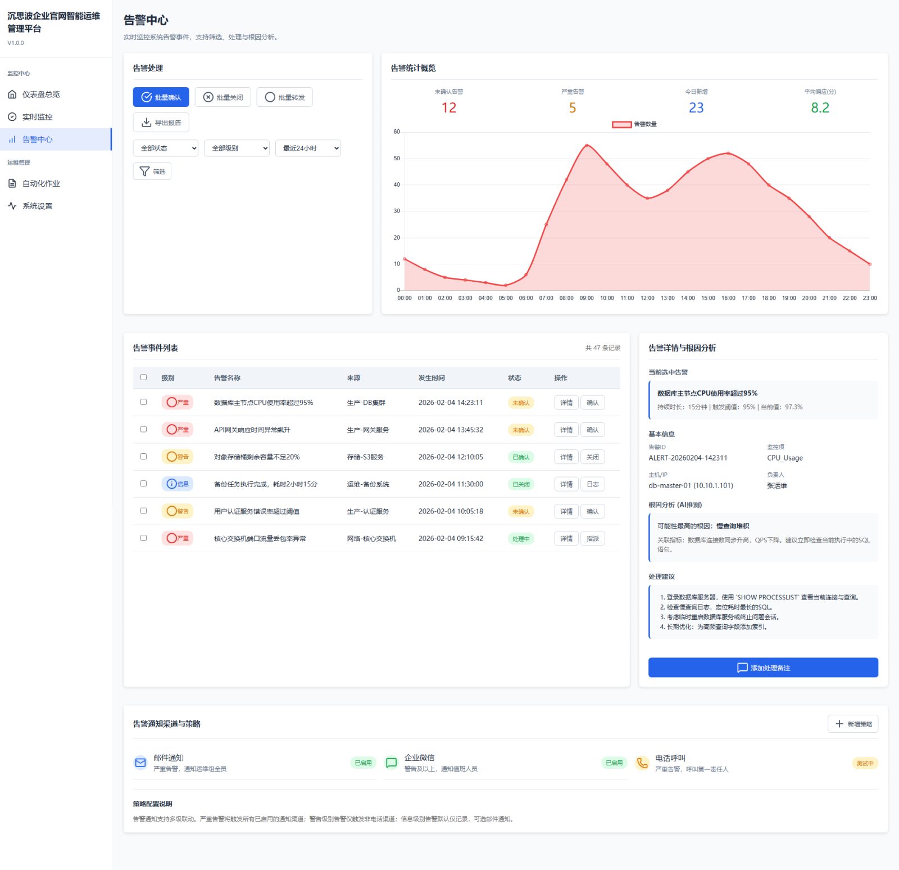The height and width of the screenshot is (870, 899).
Task: Click the 电话呼叫 phone icon
Action: (x=642, y=763)
